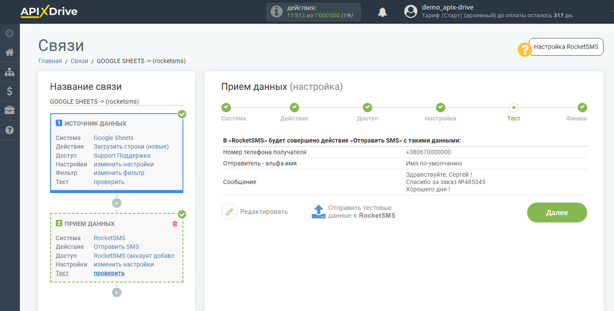Click the yellow question mark help icon
Image resolution: width=614 pixels, height=311 pixels.
(x=525, y=50)
